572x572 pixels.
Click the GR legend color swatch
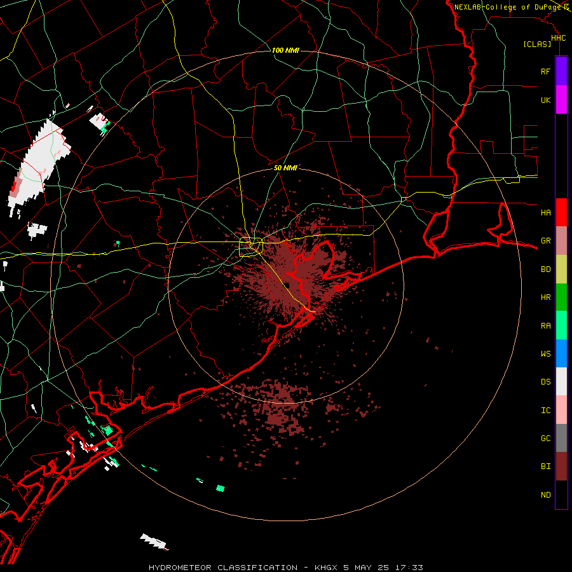561,241
